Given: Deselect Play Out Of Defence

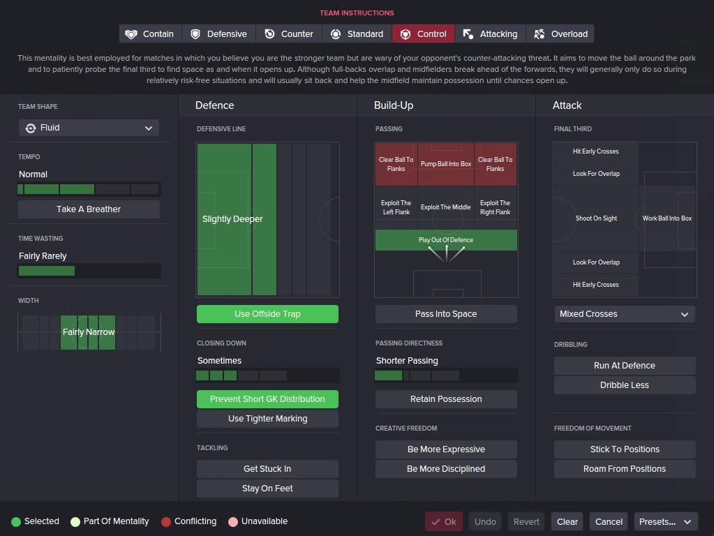Looking at the screenshot, I should click(446, 240).
